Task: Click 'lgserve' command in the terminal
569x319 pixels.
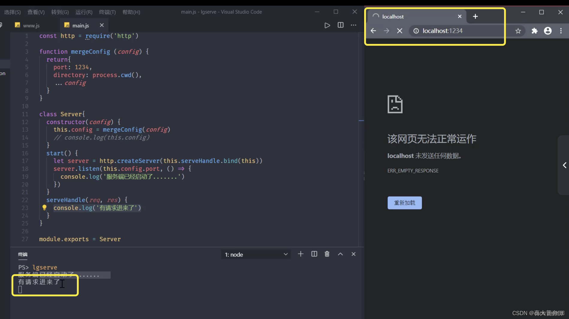Action: point(45,267)
